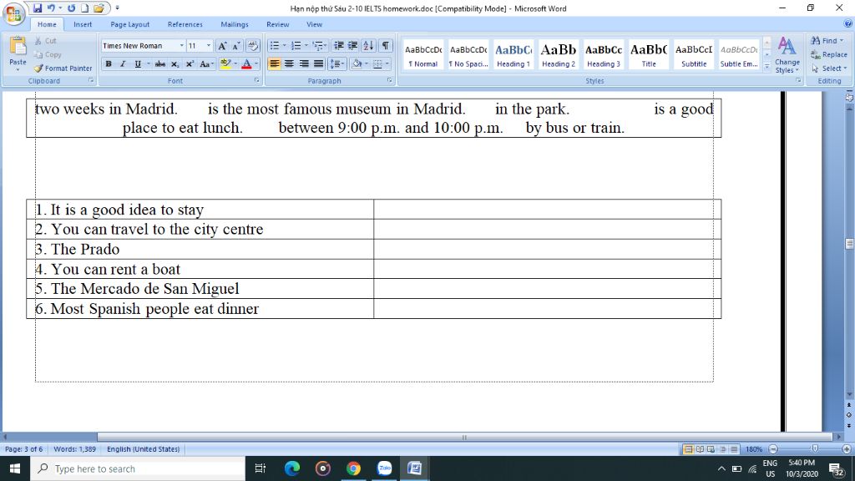
Task: Open Mailings tab
Action: click(x=235, y=24)
